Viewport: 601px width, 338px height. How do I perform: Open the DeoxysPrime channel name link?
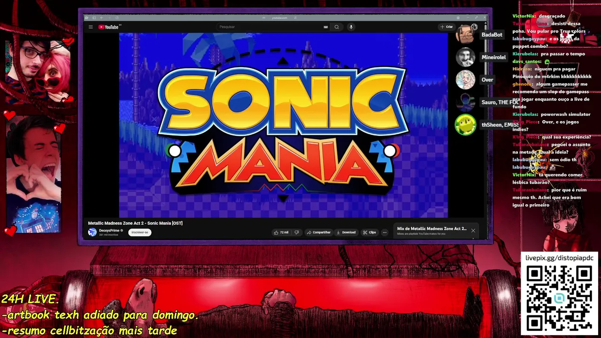pyautogui.click(x=109, y=230)
